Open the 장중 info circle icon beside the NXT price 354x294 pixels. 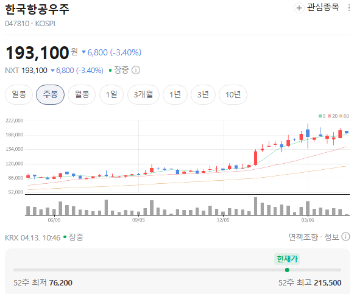coord(136,70)
